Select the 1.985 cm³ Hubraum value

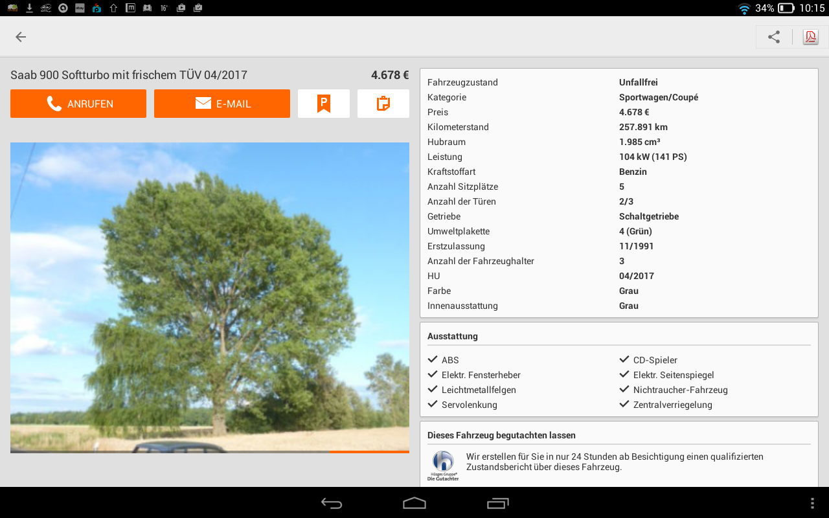[640, 142]
